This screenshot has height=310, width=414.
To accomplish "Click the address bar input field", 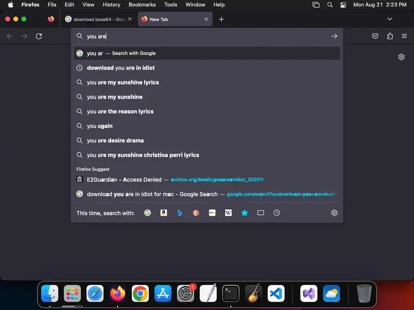I will coord(207,36).
